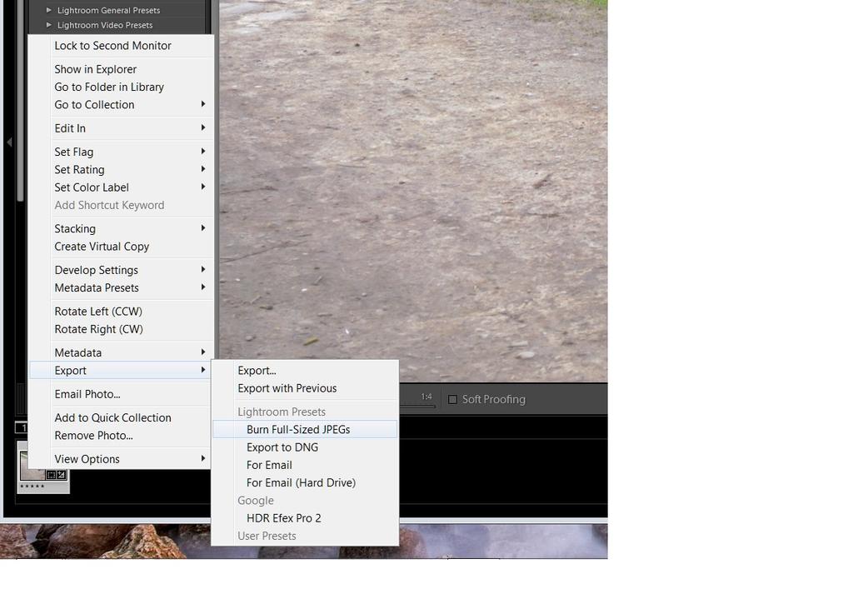Screen dimensions: 853x604
Task: Expand Lightroom General Presets folder
Action: click(49, 10)
